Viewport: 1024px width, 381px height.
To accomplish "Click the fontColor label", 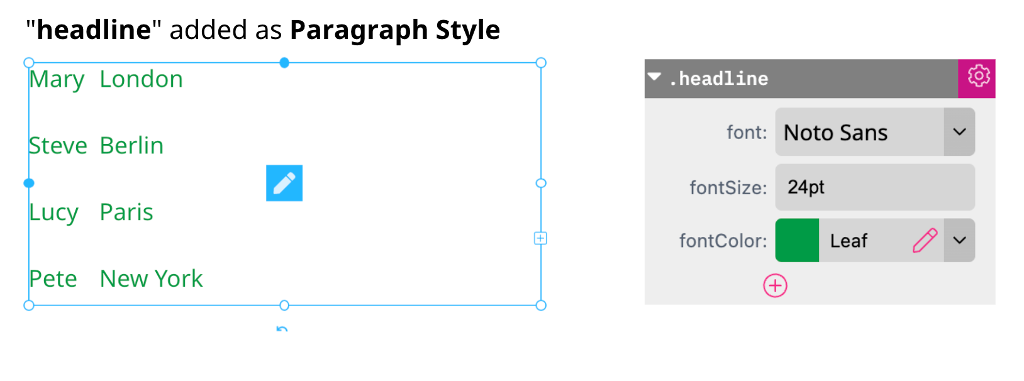I will coord(722,240).
